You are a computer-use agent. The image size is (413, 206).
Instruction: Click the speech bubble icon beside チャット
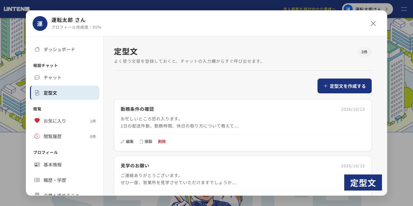click(37, 77)
